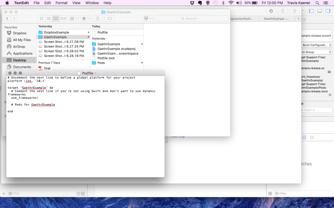Open the File menu
Viewport: 334px width, 208px height.
[37, 3]
